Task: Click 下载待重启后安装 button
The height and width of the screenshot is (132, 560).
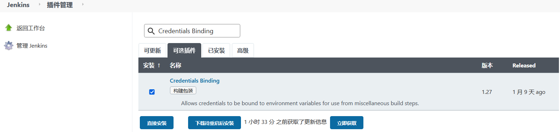Action: coord(214,123)
